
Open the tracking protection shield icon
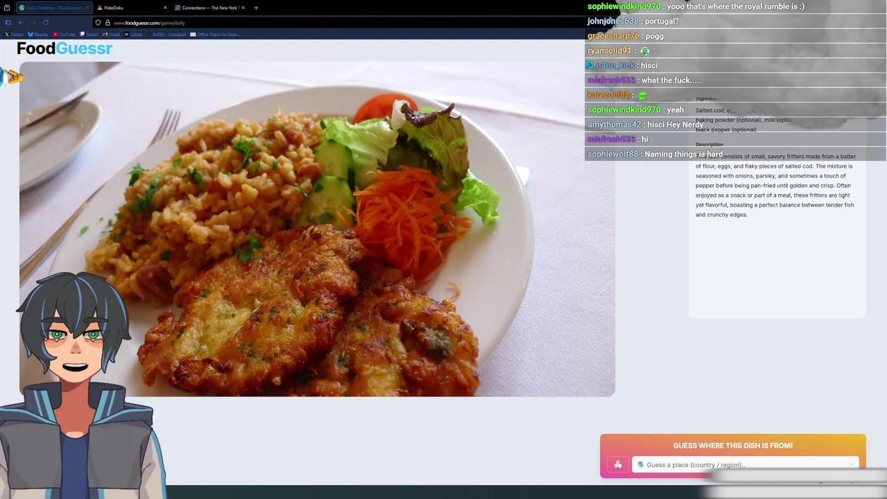tap(98, 22)
